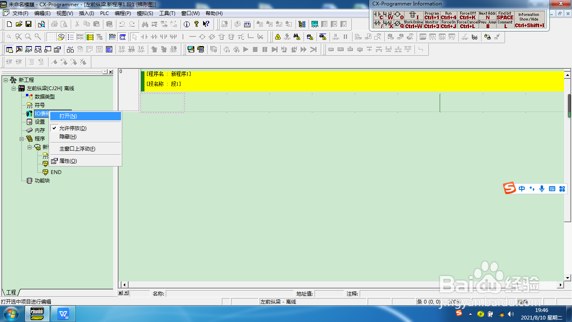This screenshot has height=322, width=572.
Task: Open the 视图(V) menu
Action: point(64,13)
